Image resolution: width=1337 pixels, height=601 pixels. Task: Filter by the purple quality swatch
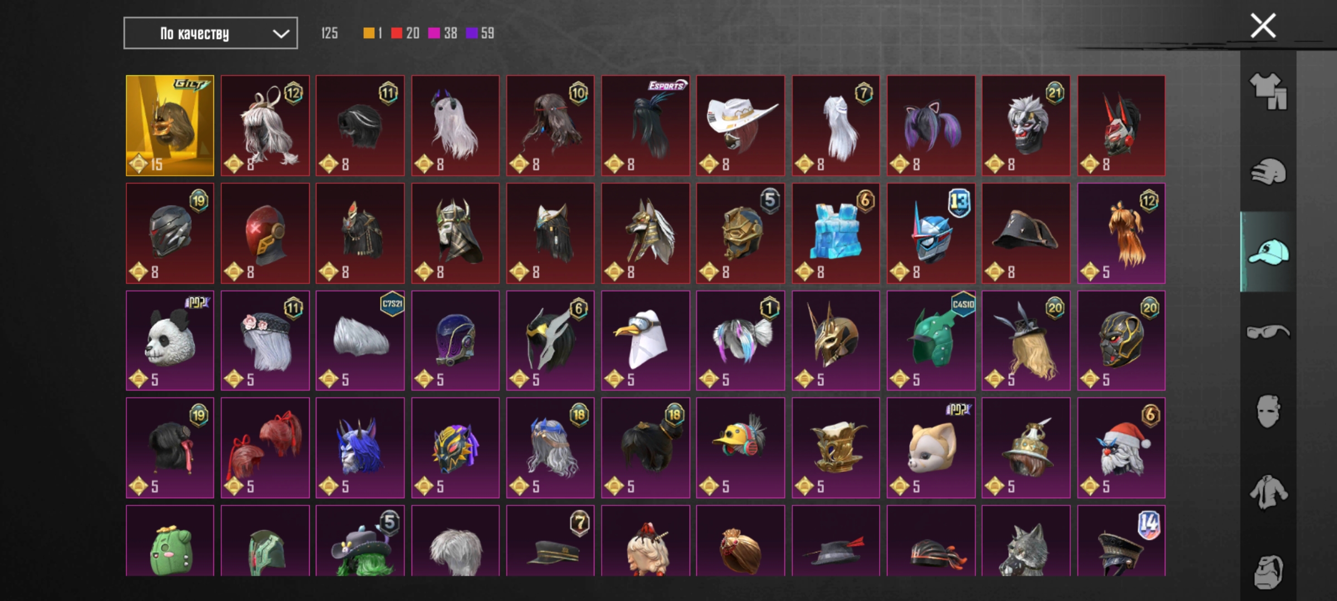tap(472, 33)
